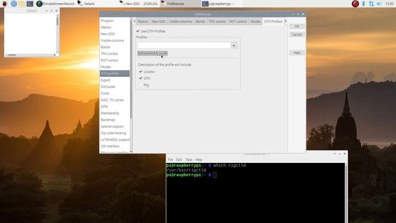The height and width of the screenshot is (223, 396).
Task: Open the terminal Help menu
Action: (199, 160)
